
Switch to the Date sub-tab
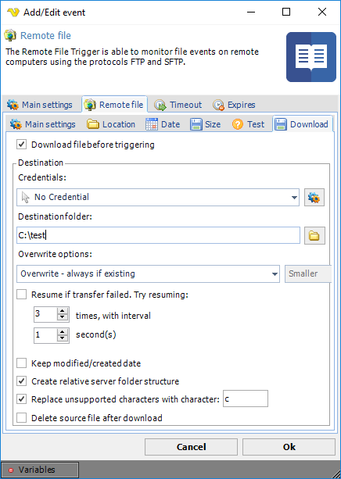click(163, 124)
